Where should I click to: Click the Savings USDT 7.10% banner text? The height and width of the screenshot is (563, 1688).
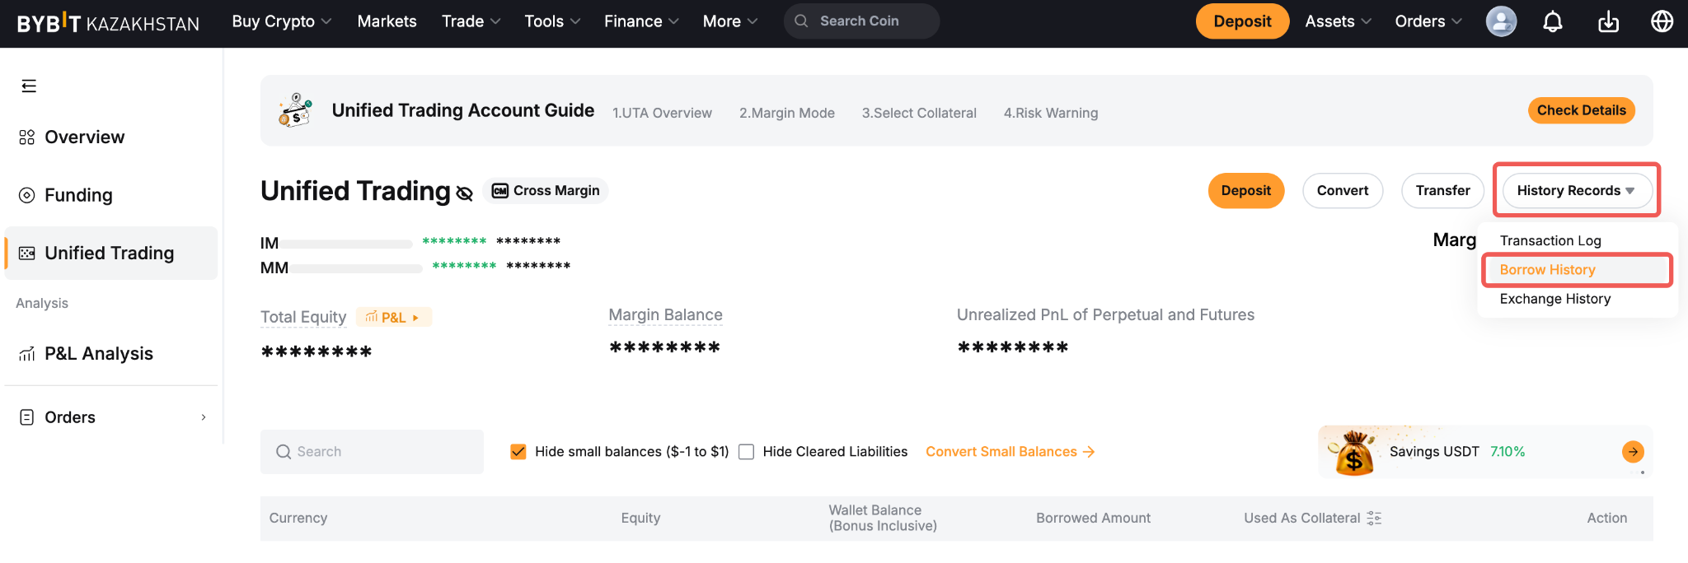click(1457, 452)
